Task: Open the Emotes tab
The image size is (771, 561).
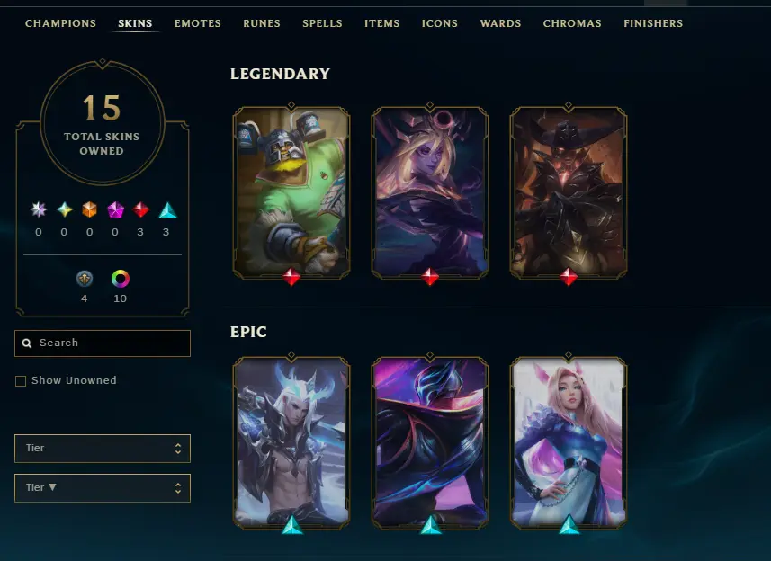Action: (x=198, y=23)
